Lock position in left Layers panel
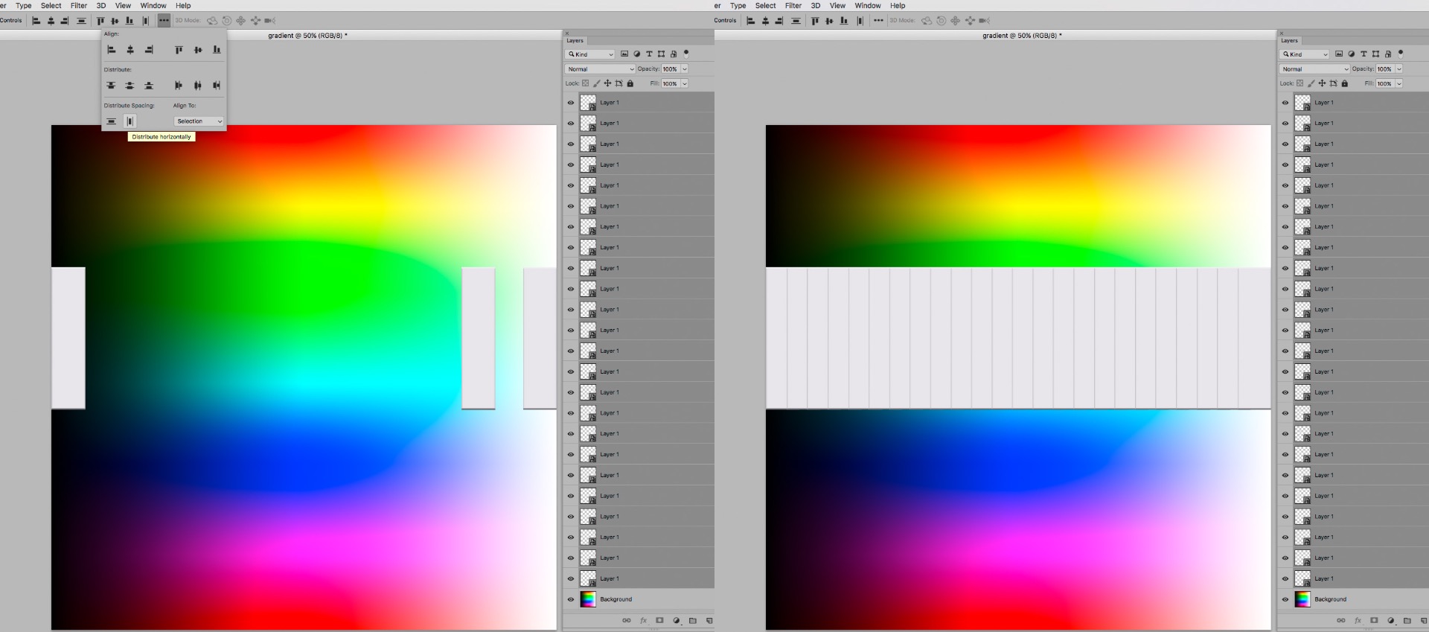Image resolution: width=1429 pixels, height=632 pixels. tap(607, 83)
